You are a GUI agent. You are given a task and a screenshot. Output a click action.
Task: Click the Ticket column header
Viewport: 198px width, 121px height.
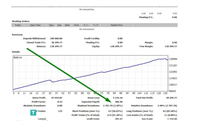(18, 25)
